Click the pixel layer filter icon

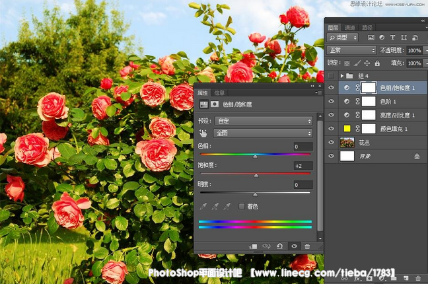(371, 38)
